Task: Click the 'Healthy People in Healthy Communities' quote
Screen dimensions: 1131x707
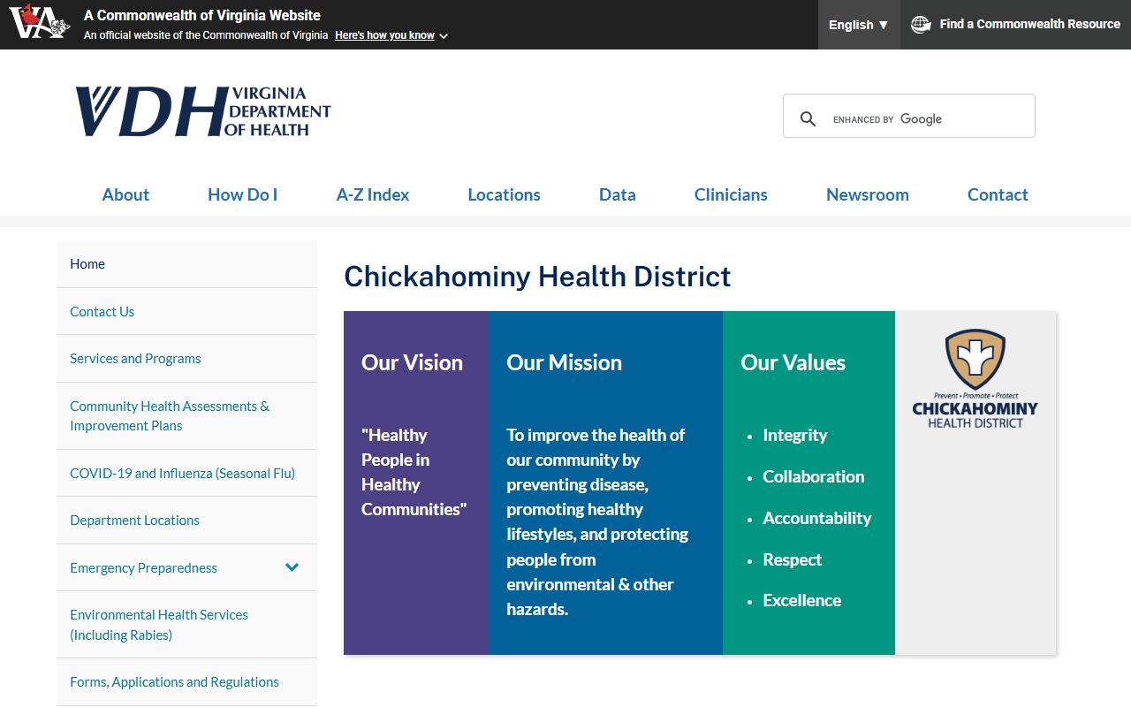Action: point(414,472)
